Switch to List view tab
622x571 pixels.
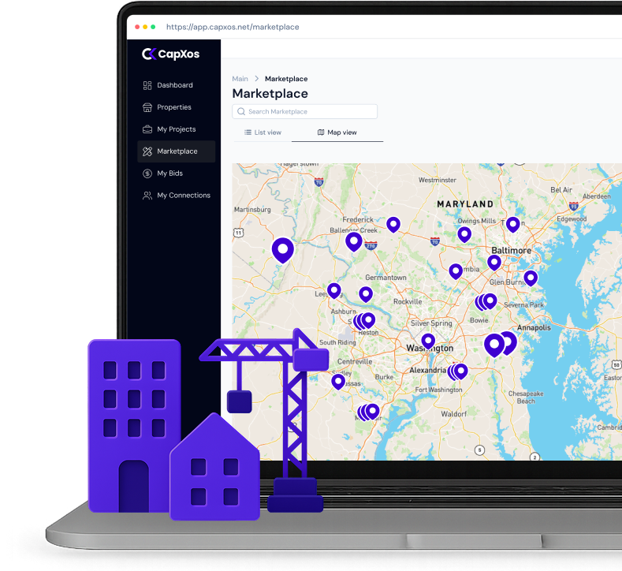click(263, 132)
